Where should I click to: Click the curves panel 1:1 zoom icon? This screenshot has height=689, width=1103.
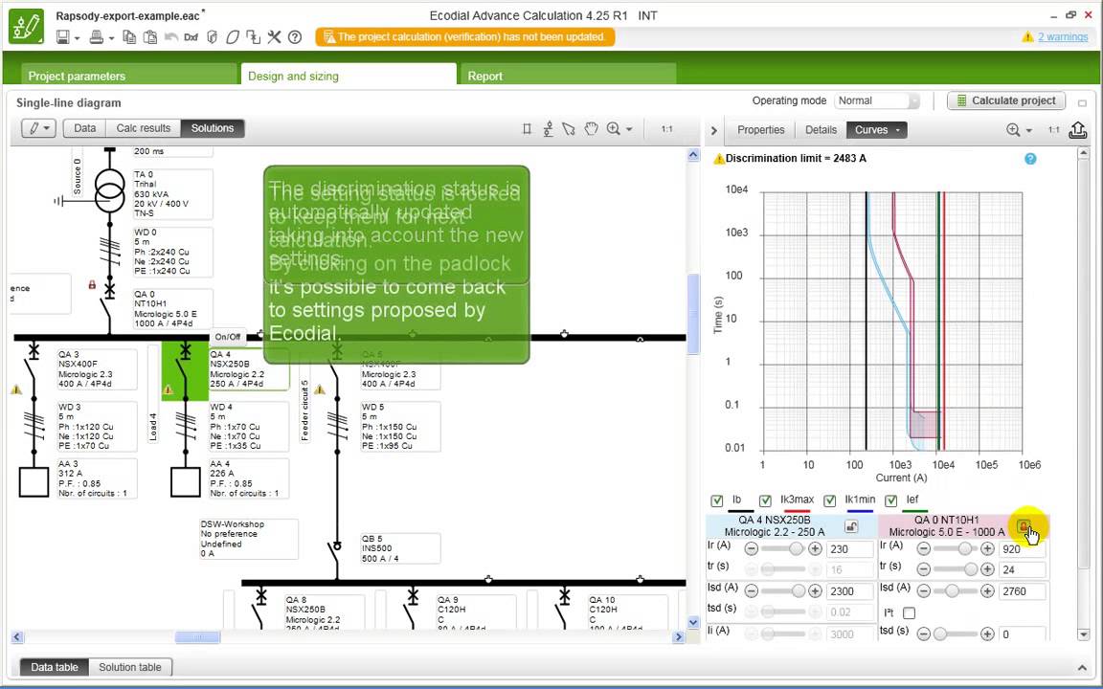pos(1054,130)
